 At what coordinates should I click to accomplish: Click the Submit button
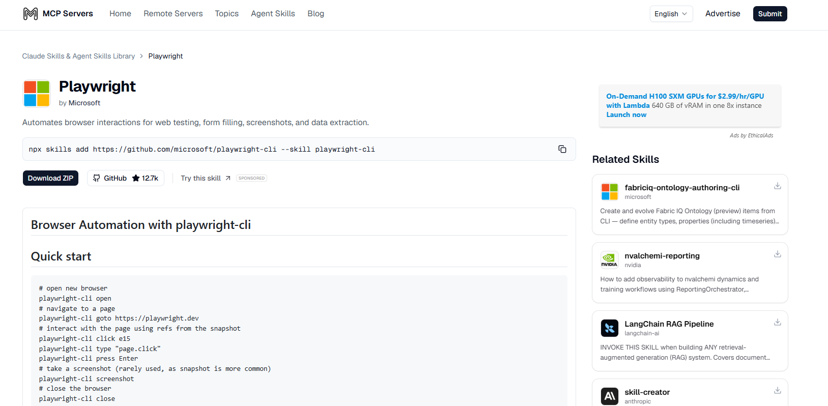770,14
